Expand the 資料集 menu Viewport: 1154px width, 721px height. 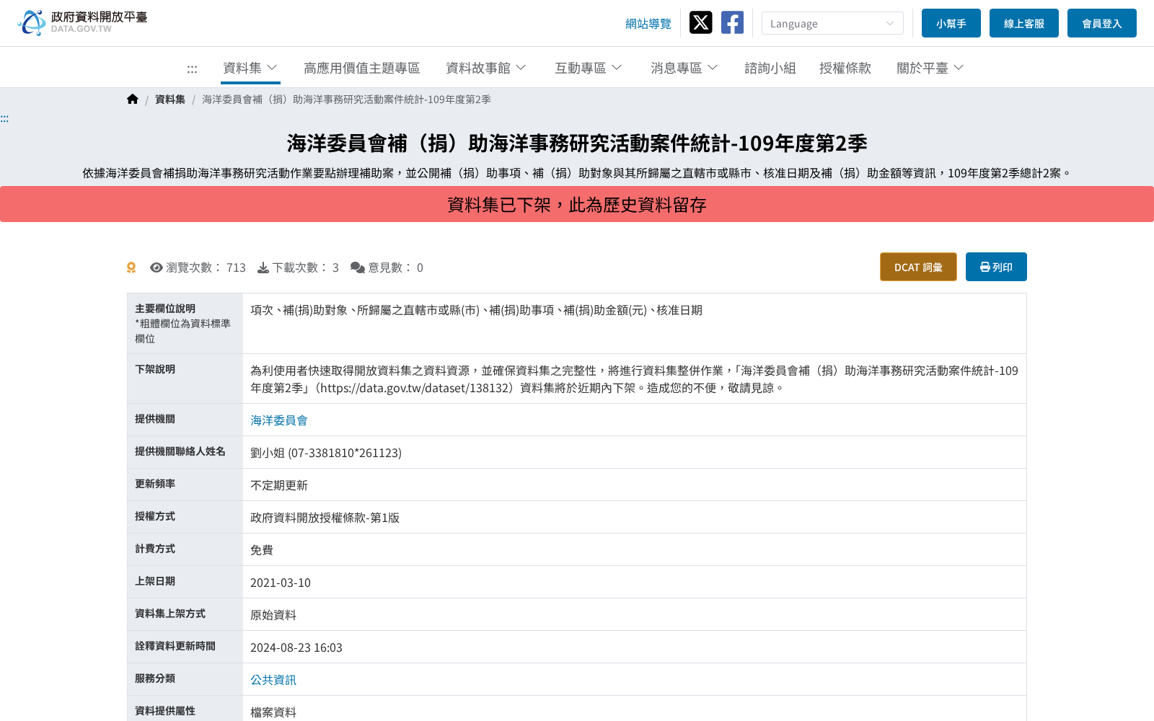pyautogui.click(x=250, y=68)
